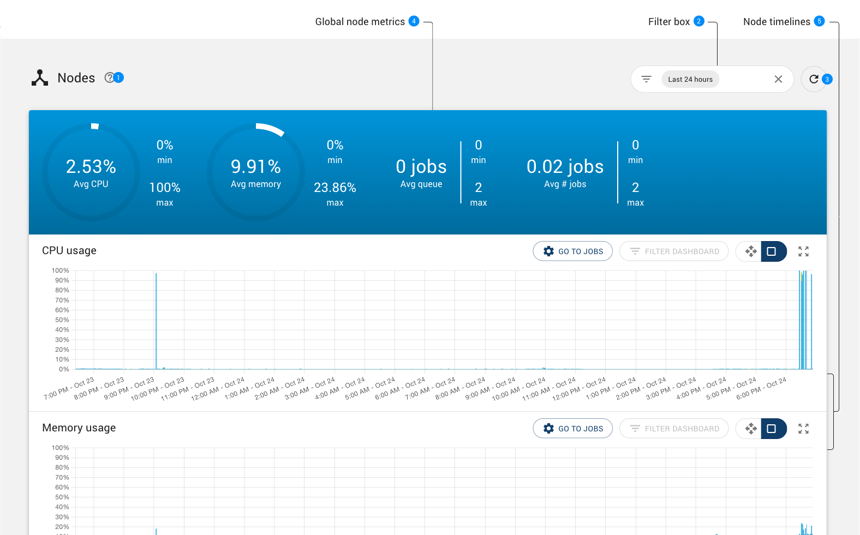Clear the filter with the X icon
This screenshot has height=535, width=860.
pos(778,79)
